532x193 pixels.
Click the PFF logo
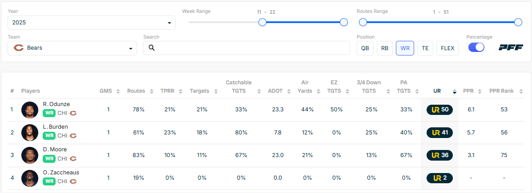pos(511,48)
